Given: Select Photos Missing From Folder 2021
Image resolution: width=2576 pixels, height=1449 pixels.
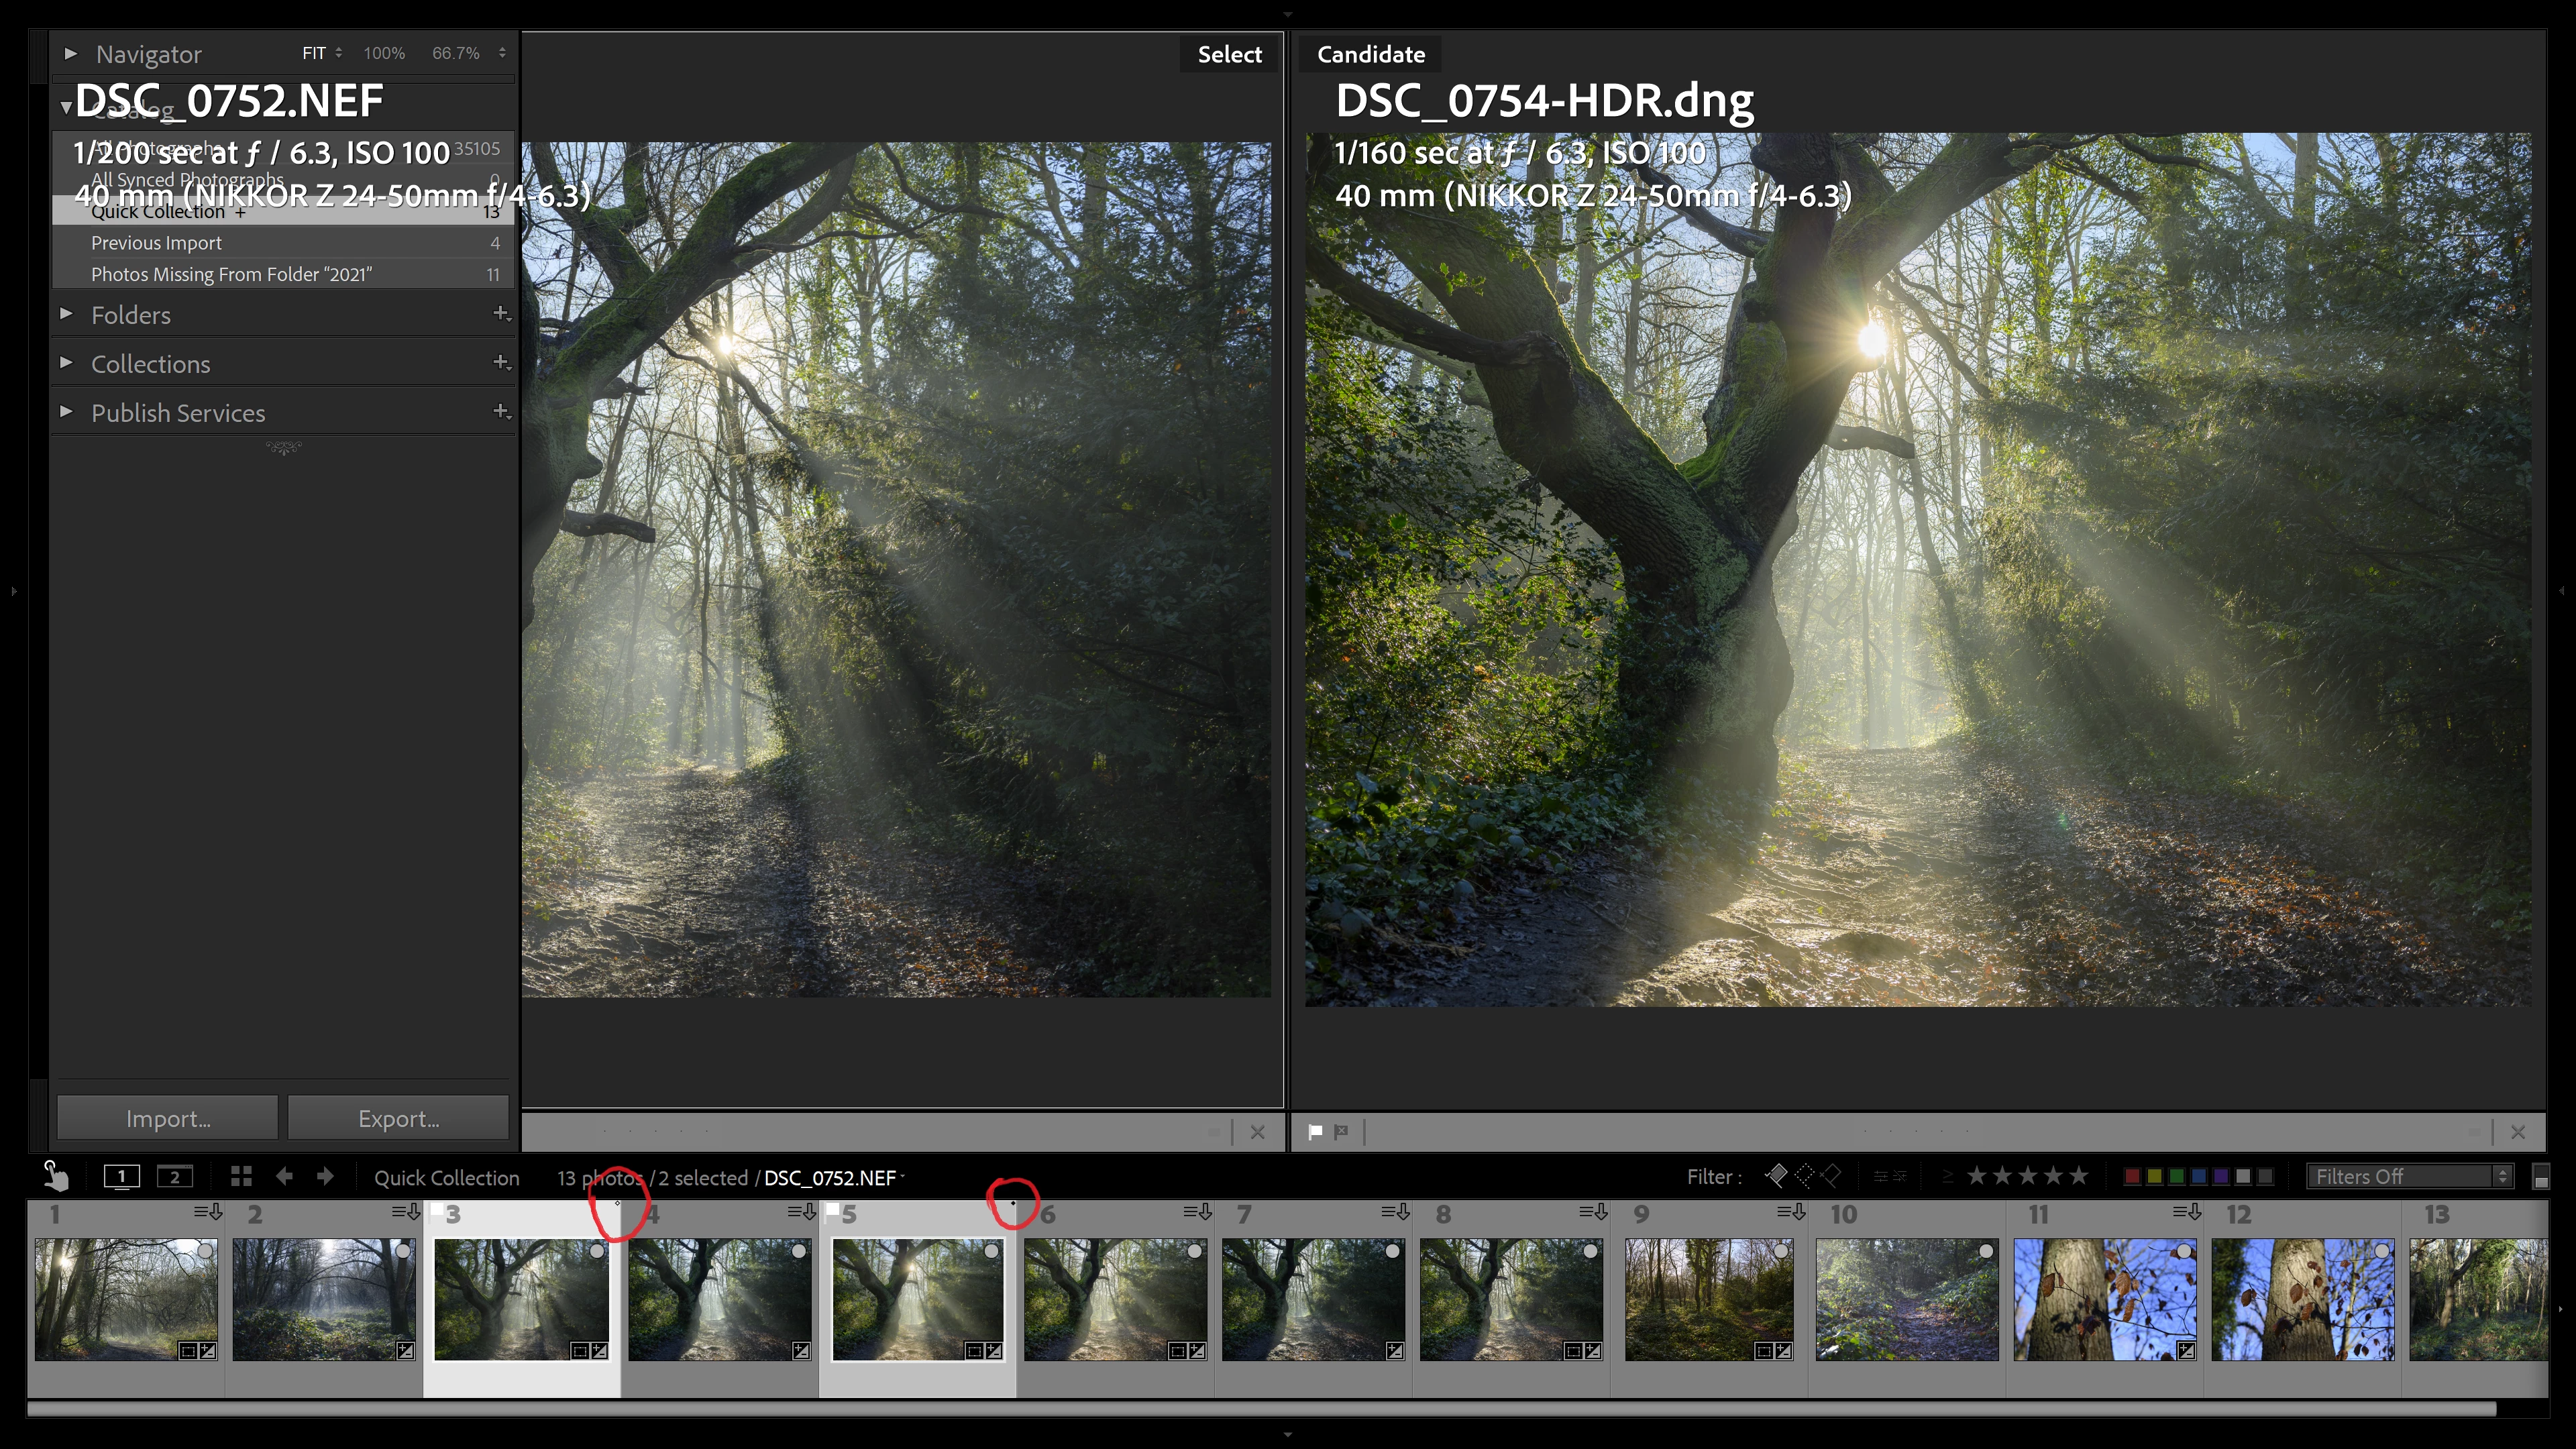Looking at the screenshot, I should tap(231, 274).
